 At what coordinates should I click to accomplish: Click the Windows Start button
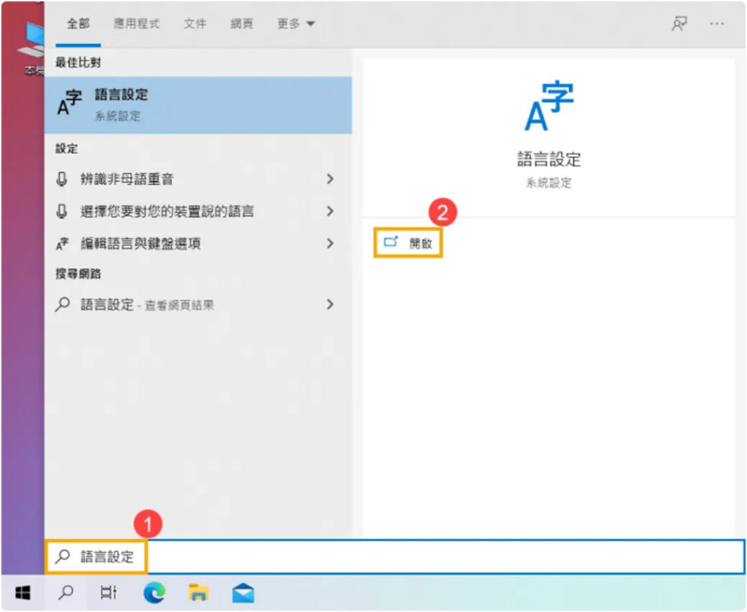point(21,592)
